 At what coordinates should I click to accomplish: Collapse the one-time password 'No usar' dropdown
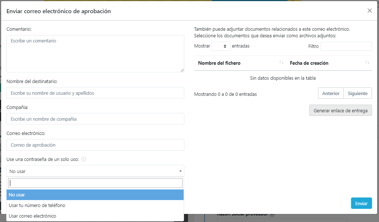[x=95, y=171]
